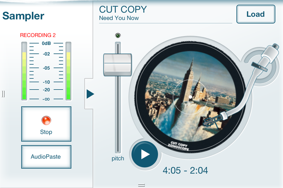Screen dimensions: 283x188
Task: Click the Sampler heading
Action: [x=23, y=16]
